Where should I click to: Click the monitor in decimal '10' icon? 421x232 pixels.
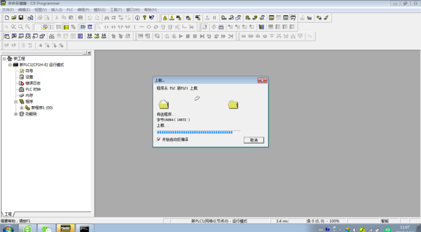89,36
